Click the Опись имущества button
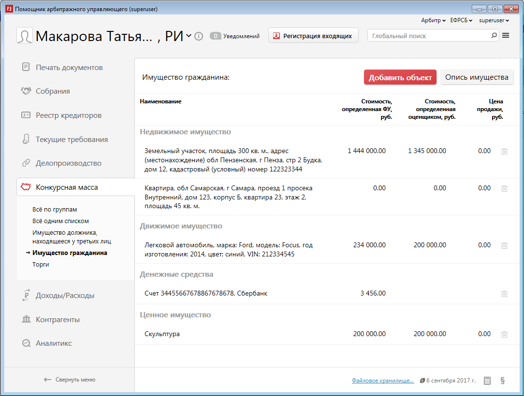The width and height of the screenshot is (524, 396). (x=476, y=77)
